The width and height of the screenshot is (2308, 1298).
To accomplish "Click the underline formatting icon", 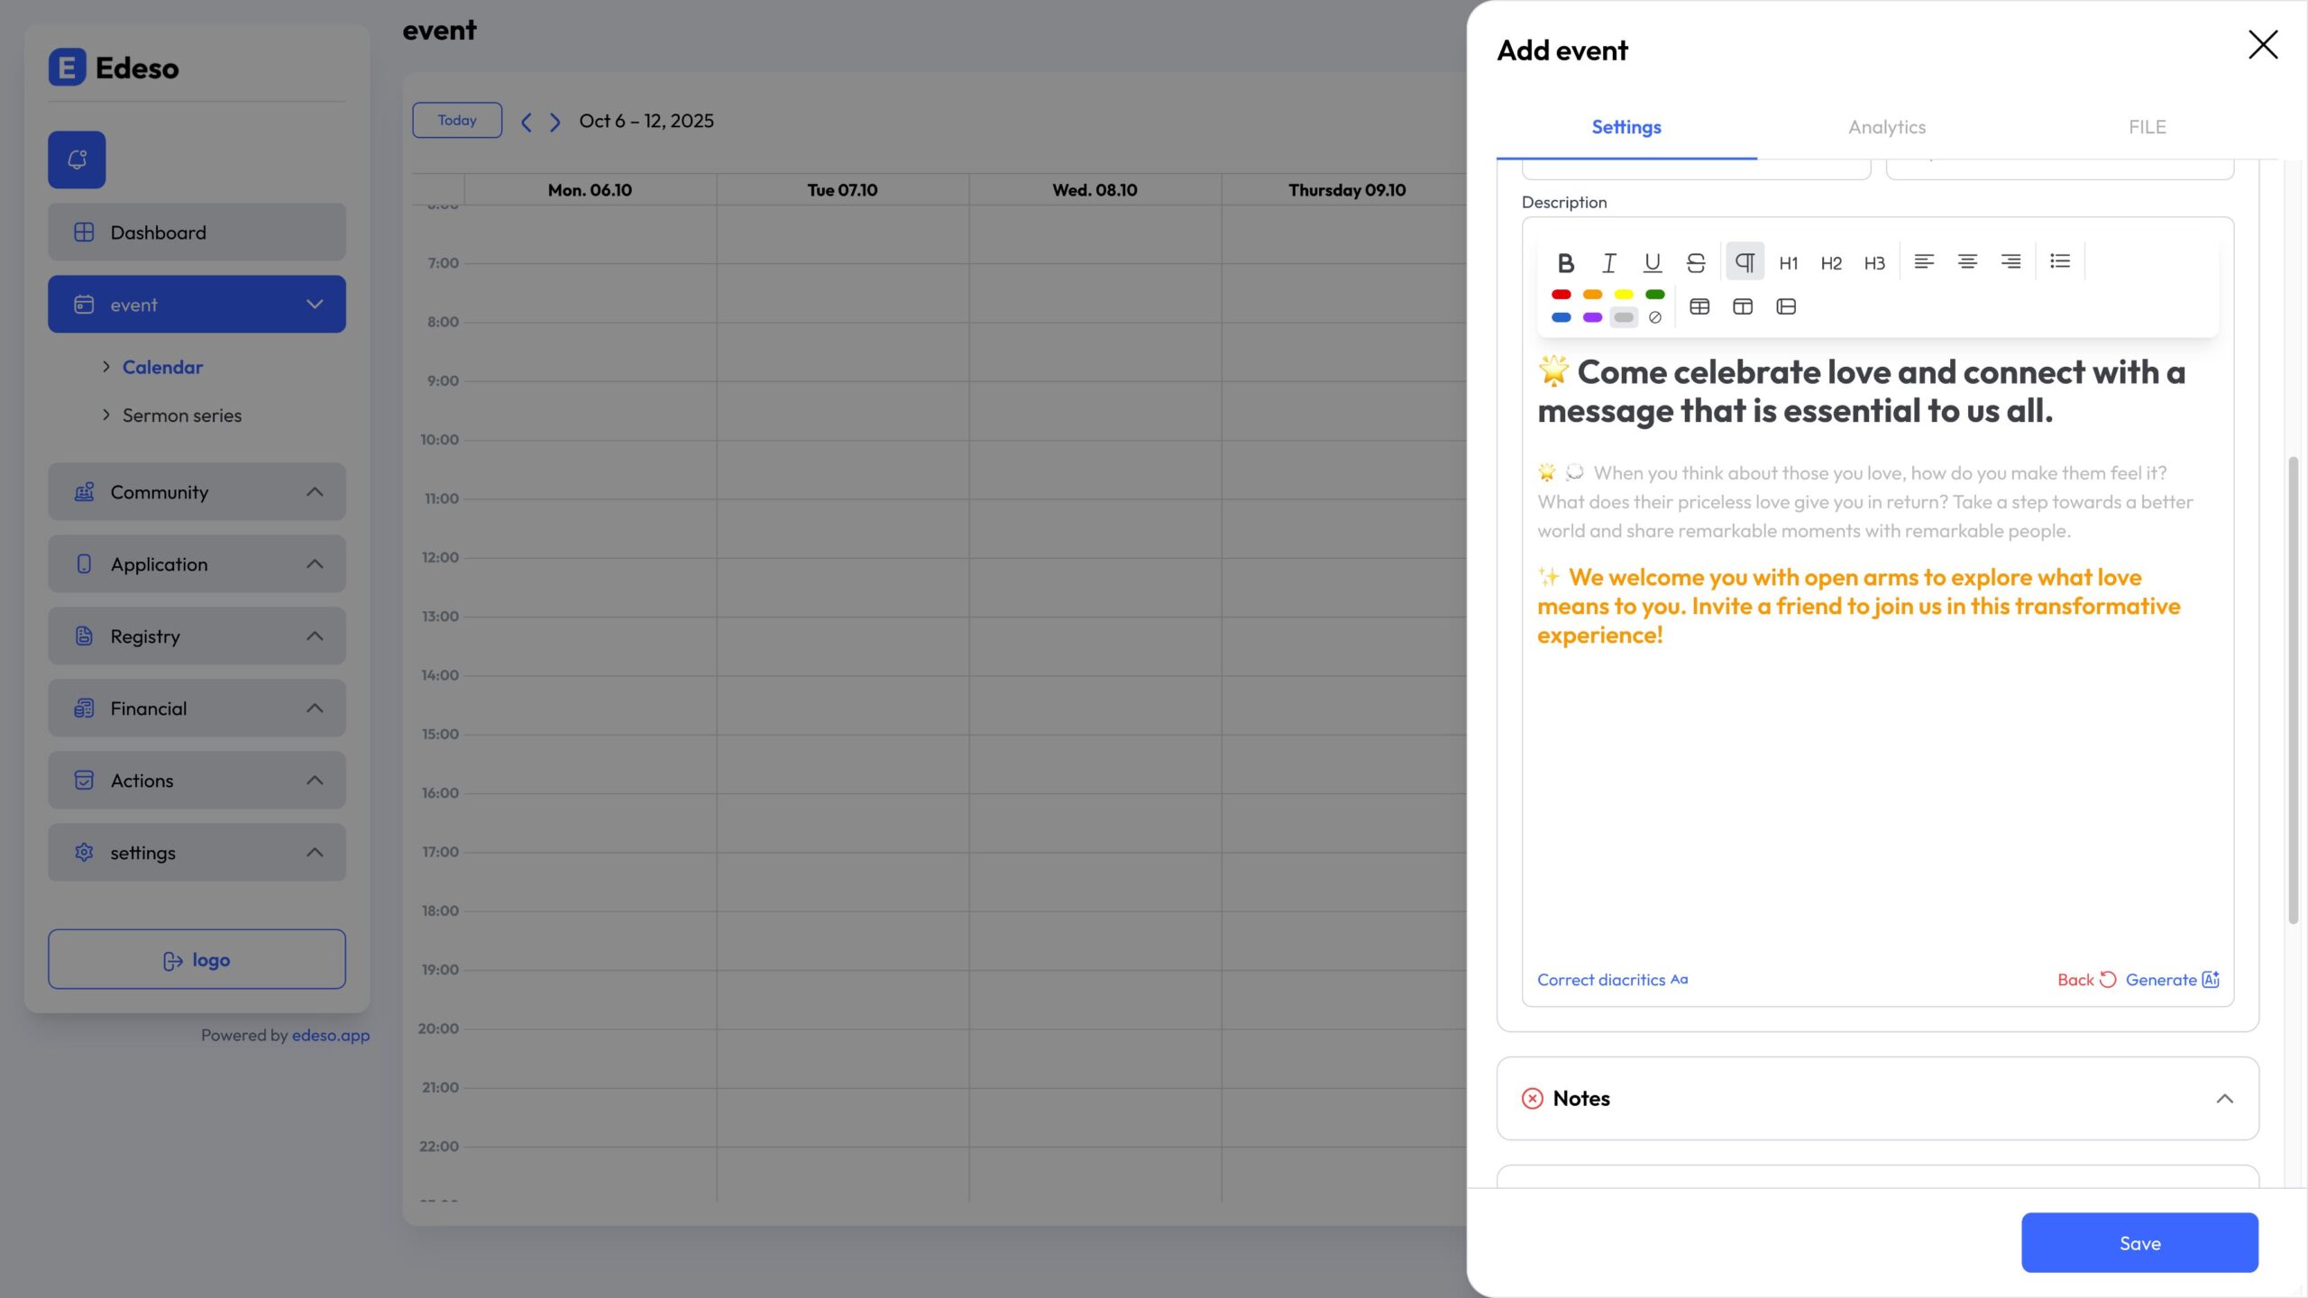I will tap(1652, 262).
